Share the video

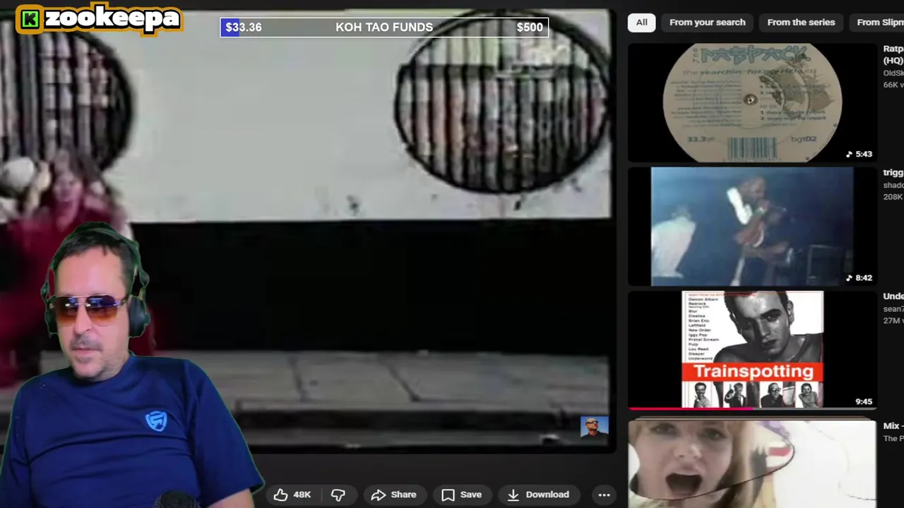(393, 495)
